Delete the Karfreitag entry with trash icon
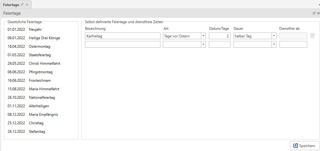Screen dimensions: 320x151 tap(312, 36)
